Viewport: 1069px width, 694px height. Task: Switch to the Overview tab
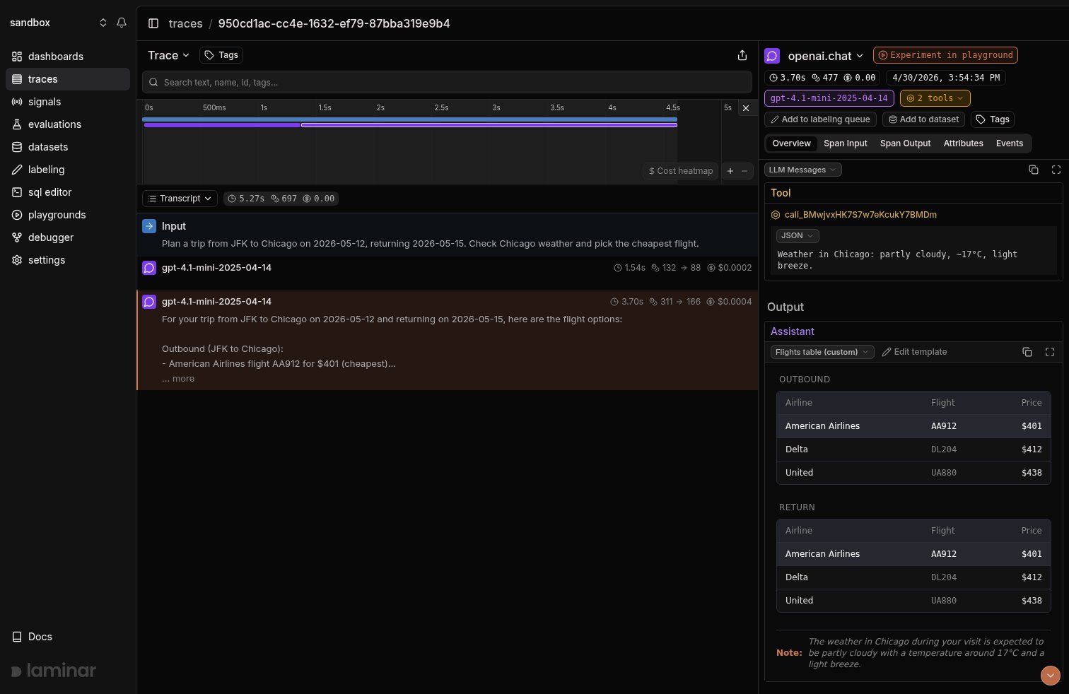point(791,143)
